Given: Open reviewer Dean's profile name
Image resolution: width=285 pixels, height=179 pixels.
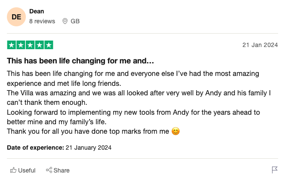Looking at the screenshot, I should coord(37,12).
